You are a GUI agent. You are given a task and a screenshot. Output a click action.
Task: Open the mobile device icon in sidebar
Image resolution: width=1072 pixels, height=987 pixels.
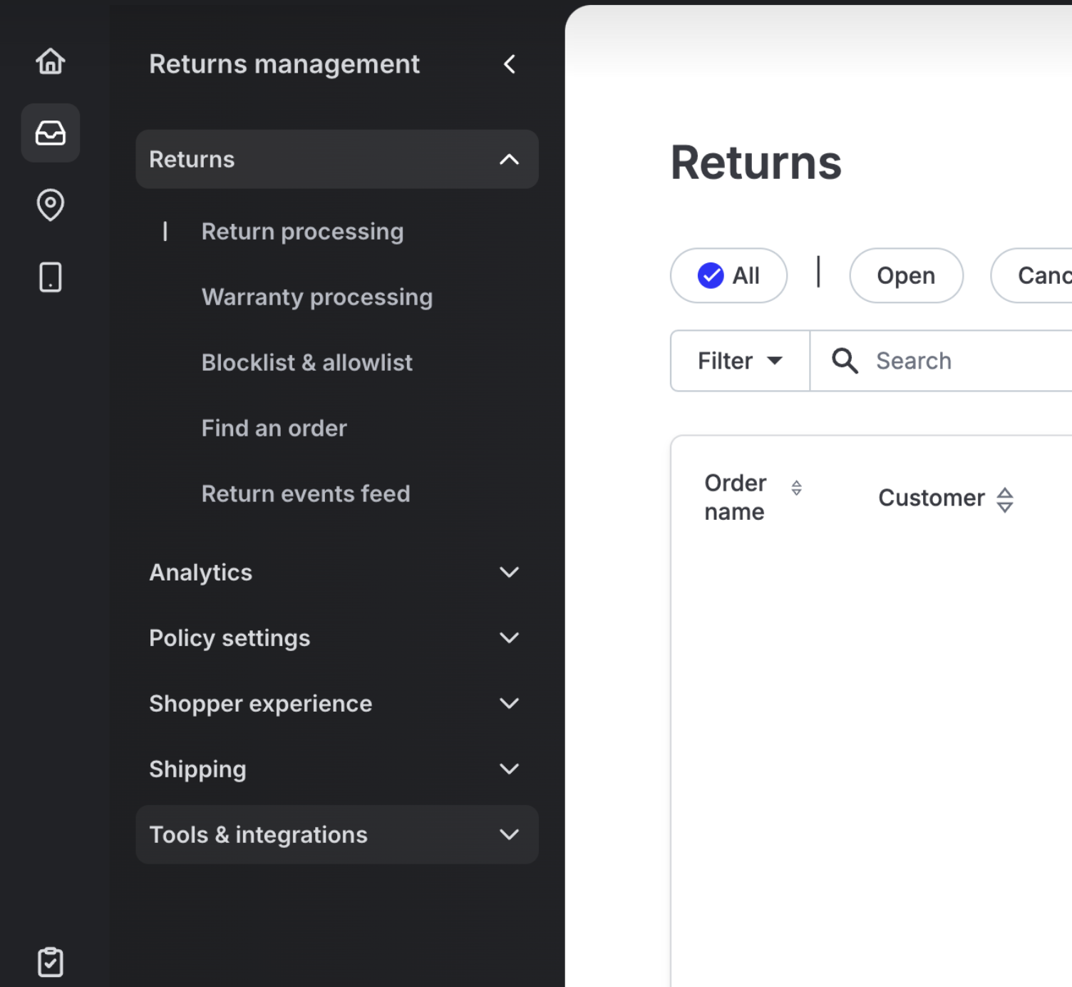coord(50,277)
